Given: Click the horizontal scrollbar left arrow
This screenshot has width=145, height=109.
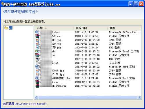Looking at the screenshot, I should point(36,97).
